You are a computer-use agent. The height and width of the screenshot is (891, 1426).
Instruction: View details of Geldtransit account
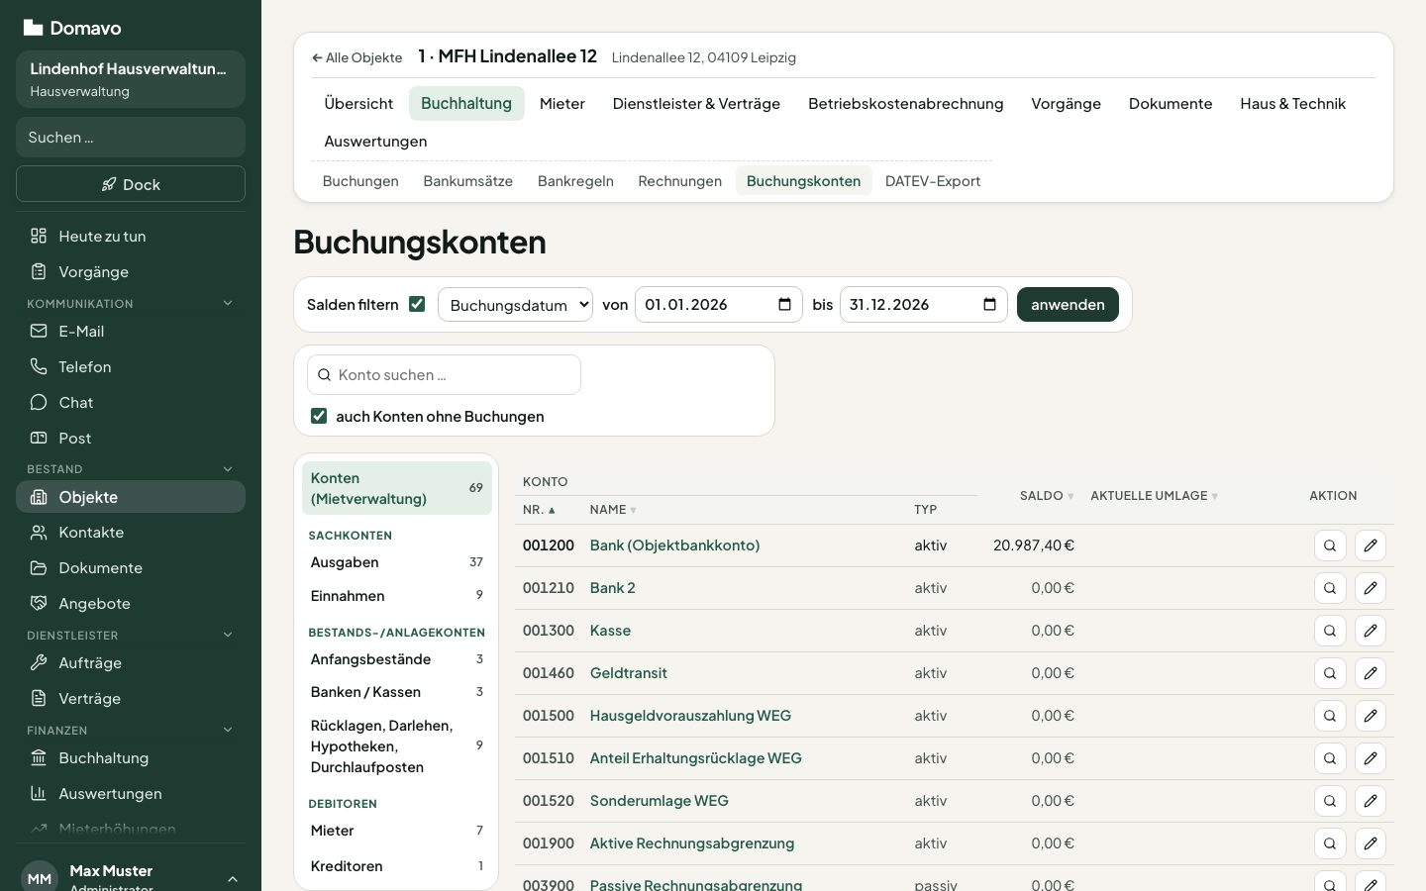click(1330, 673)
